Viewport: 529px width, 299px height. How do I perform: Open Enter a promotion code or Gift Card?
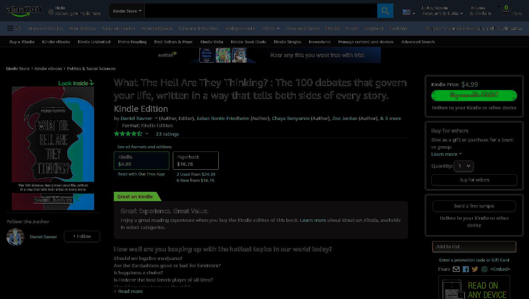[x=474, y=260]
